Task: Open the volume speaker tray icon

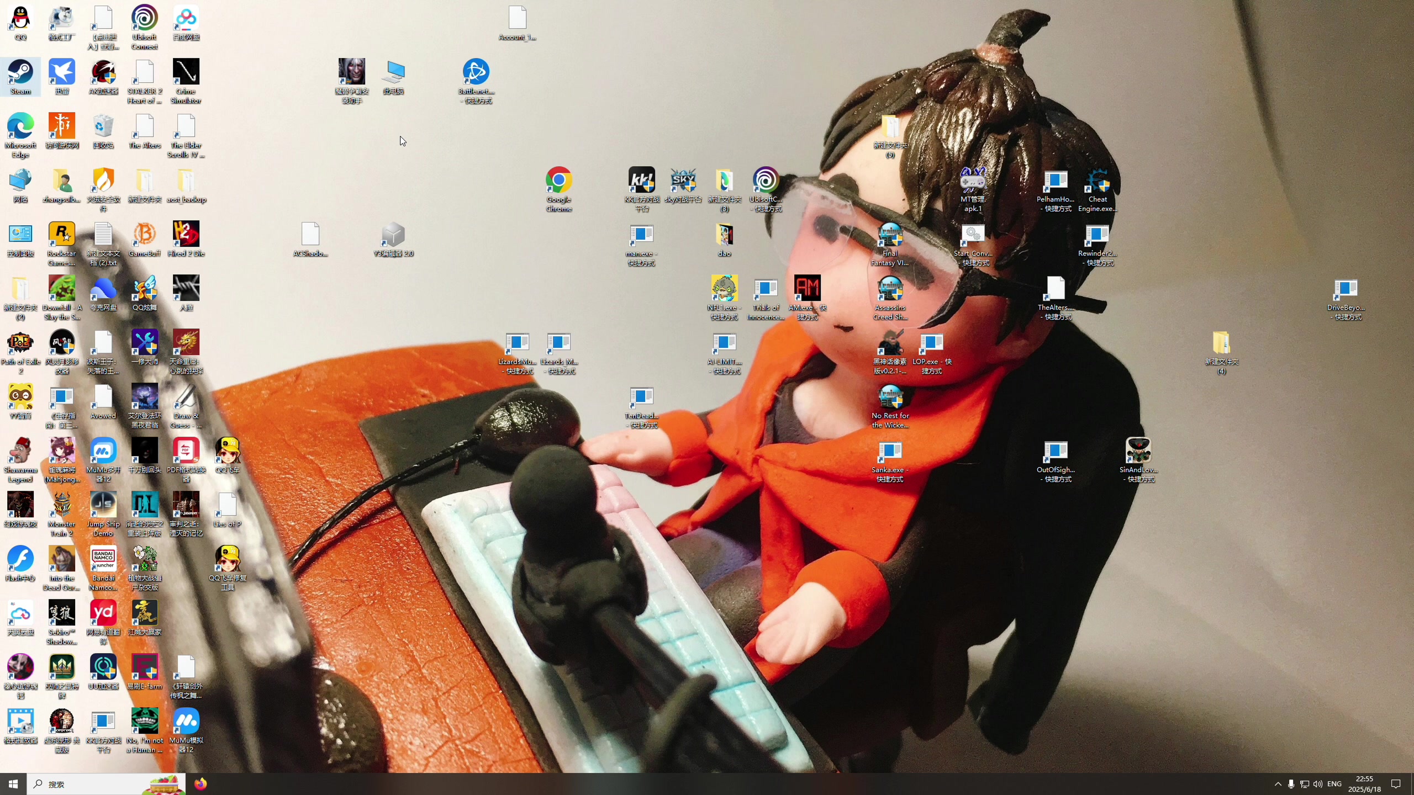Action: 1318,784
